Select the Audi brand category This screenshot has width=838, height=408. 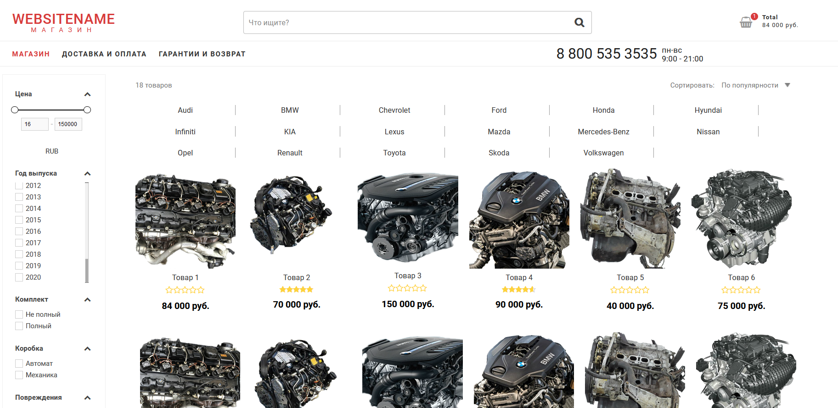185,110
